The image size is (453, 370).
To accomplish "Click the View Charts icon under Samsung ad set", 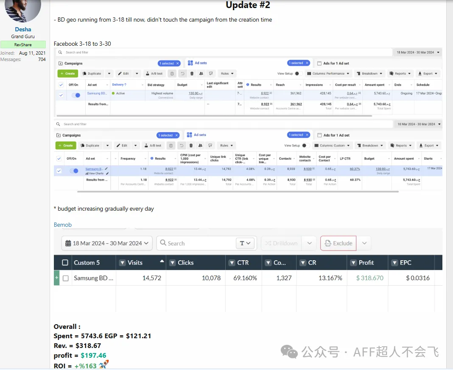I will pyautogui.click(x=87, y=174).
